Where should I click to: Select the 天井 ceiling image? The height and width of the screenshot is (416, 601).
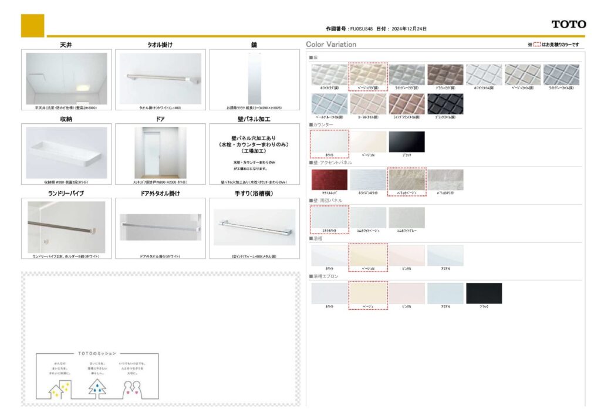coord(66,79)
